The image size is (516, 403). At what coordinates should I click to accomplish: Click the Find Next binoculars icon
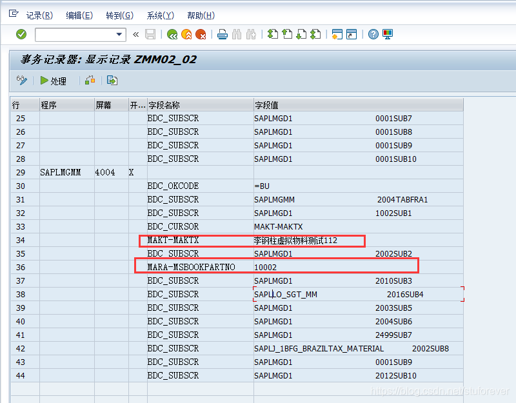click(251, 34)
